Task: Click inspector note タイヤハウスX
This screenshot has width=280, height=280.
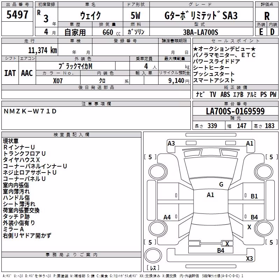Action: tap(21, 160)
